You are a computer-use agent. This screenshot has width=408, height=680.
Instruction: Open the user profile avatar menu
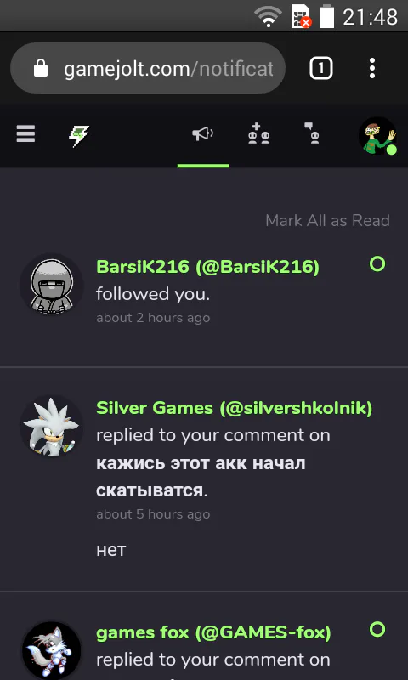click(x=377, y=136)
